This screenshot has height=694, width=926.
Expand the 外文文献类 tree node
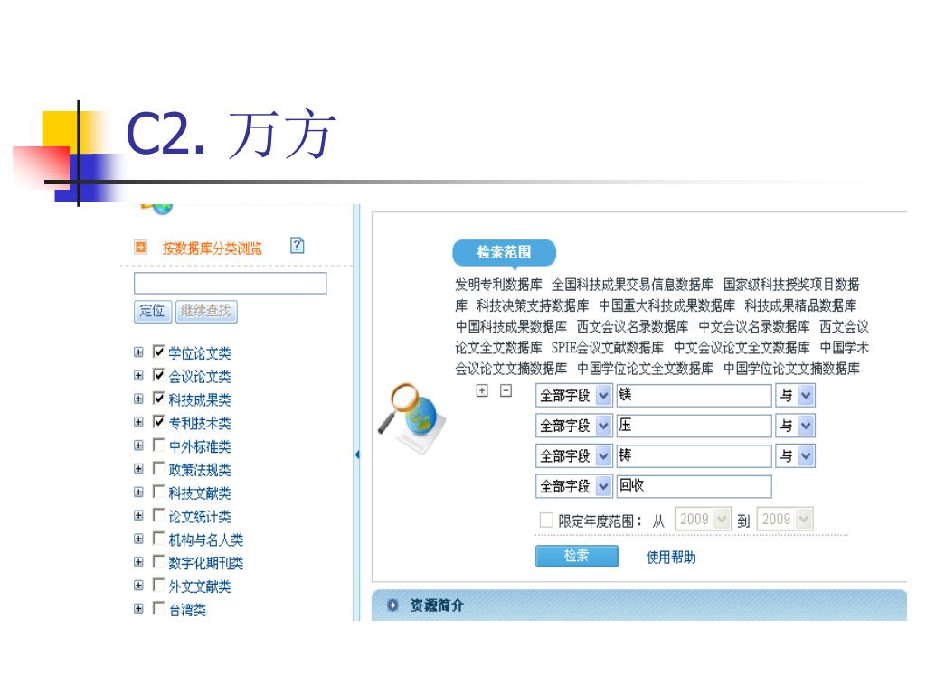tap(138, 586)
